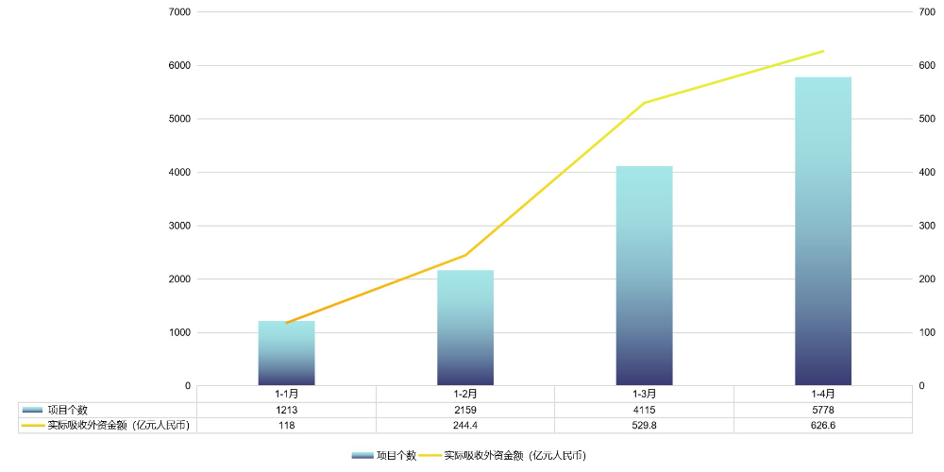Click the 1-3月 category header in table
Image resolution: width=944 pixels, height=472 pixels.
pos(644,394)
